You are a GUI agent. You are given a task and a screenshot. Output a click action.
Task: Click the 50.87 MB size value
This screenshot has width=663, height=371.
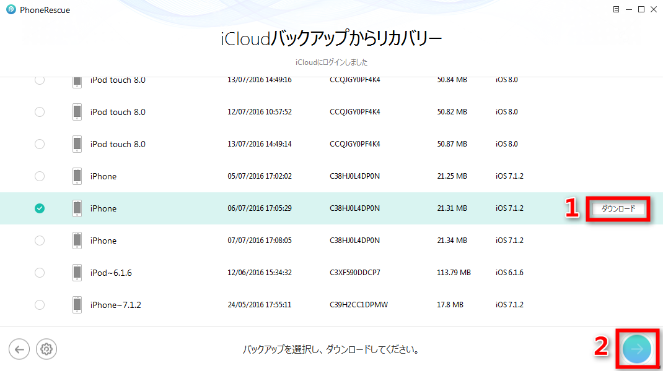pyautogui.click(x=452, y=144)
